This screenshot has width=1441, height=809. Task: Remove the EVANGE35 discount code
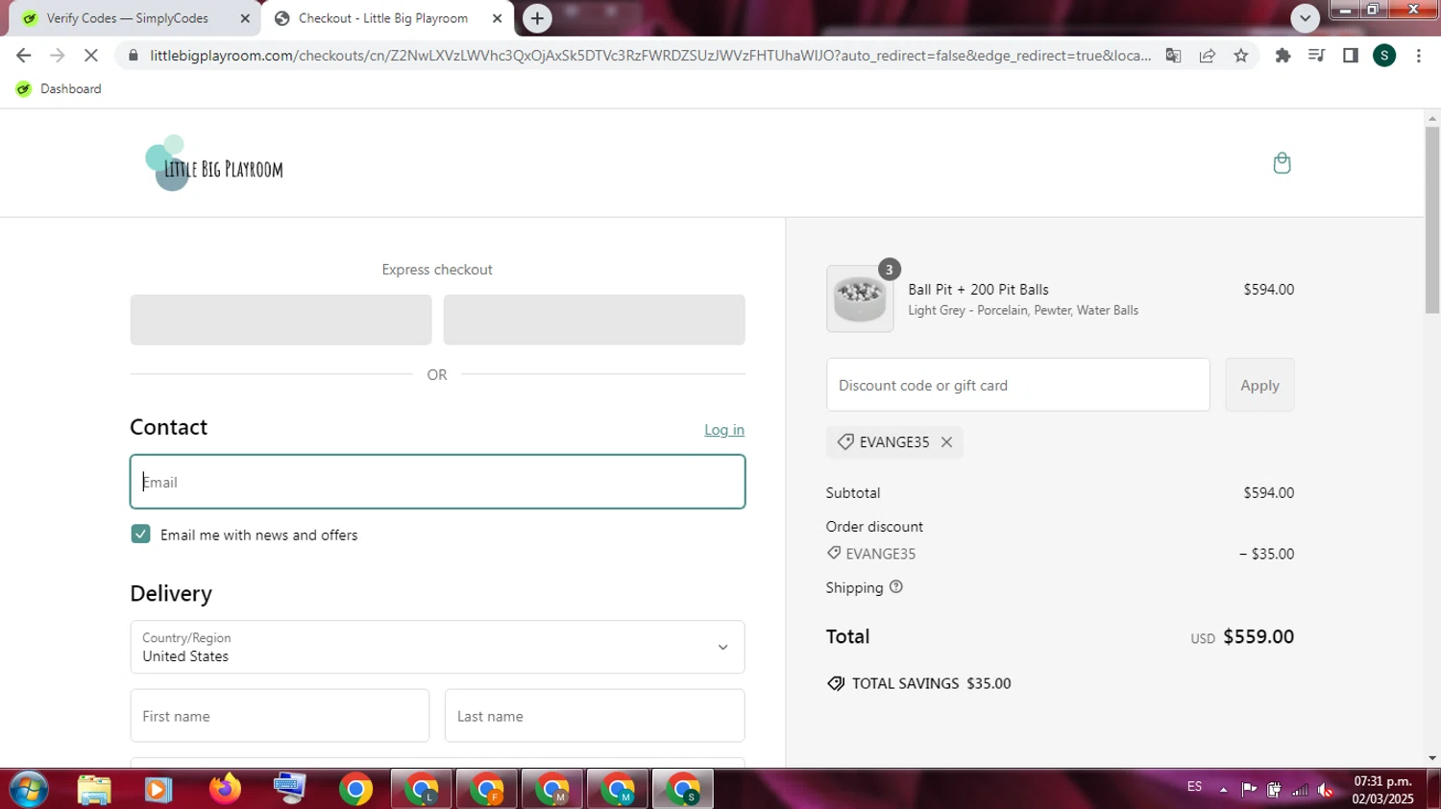(946, 442)
